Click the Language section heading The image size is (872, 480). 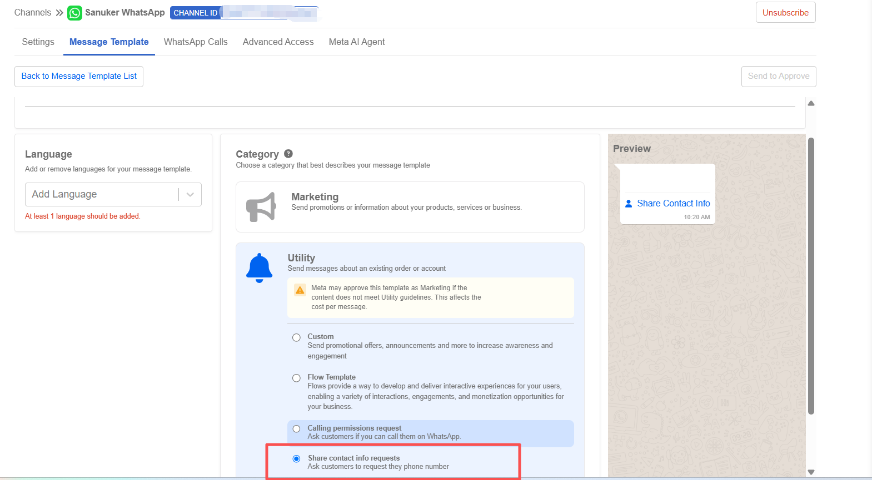tap(48, 154)
